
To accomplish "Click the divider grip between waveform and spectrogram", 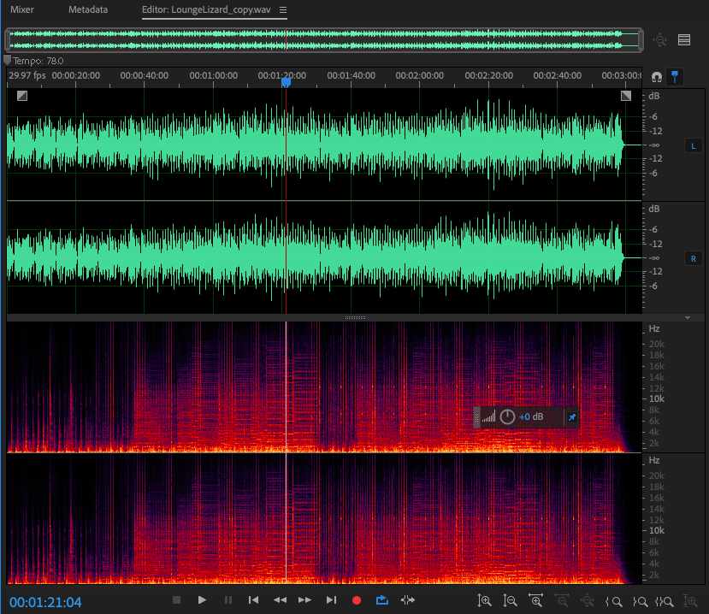I will (356, 318).
